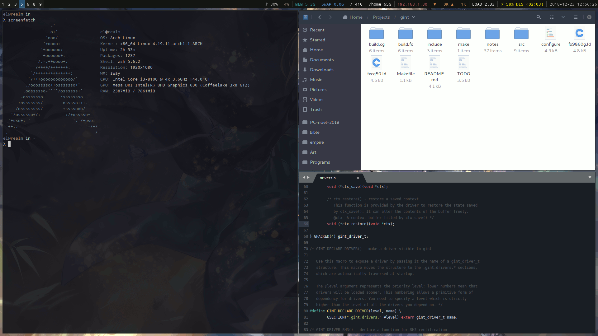
Task: Click line number 66 in gutter
Action: [x=306, y=224]
